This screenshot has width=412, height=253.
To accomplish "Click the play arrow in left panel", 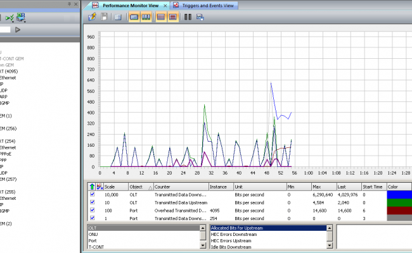I will [x=18, y=29].
